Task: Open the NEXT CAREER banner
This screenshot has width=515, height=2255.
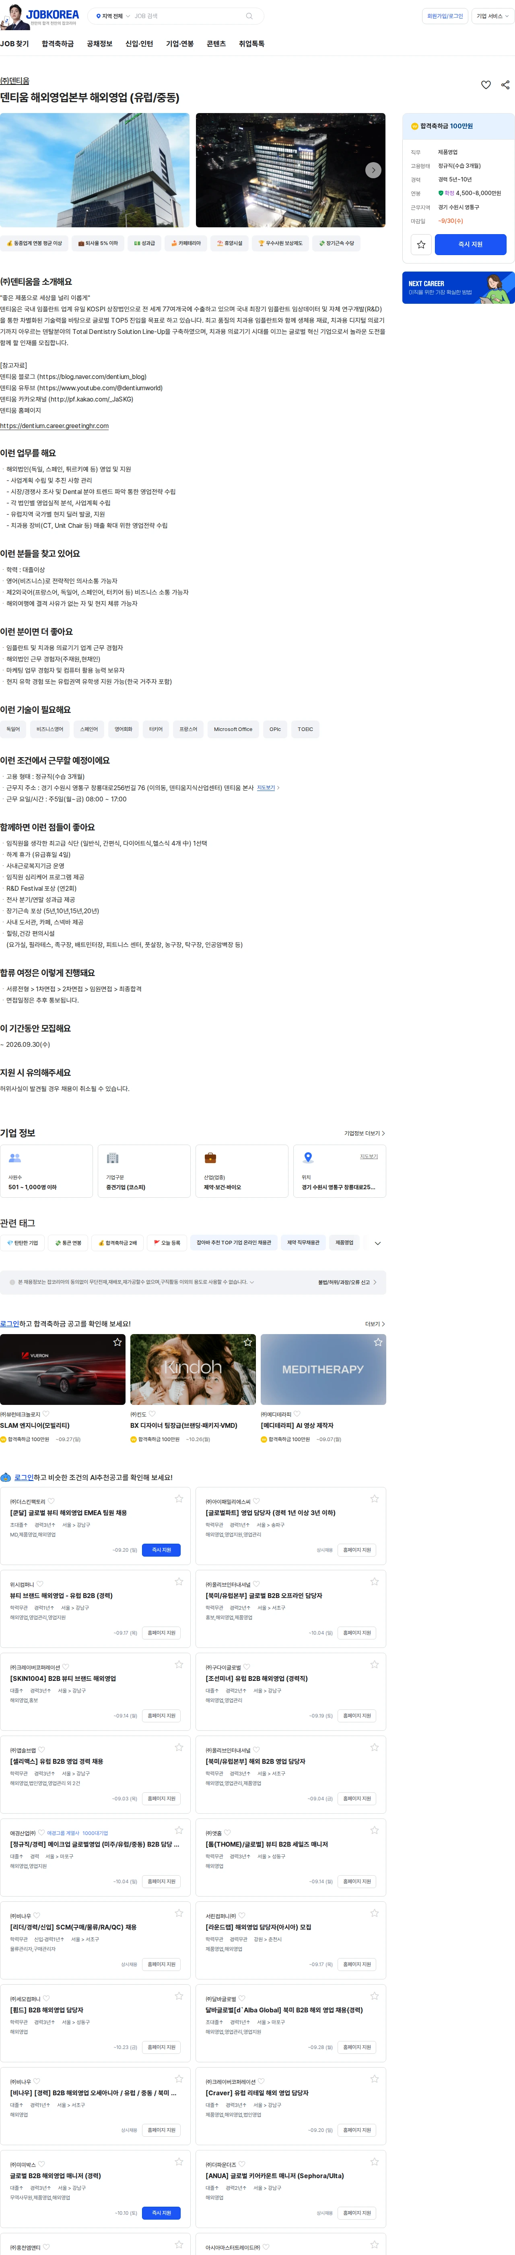Action: tap(458, 288)
